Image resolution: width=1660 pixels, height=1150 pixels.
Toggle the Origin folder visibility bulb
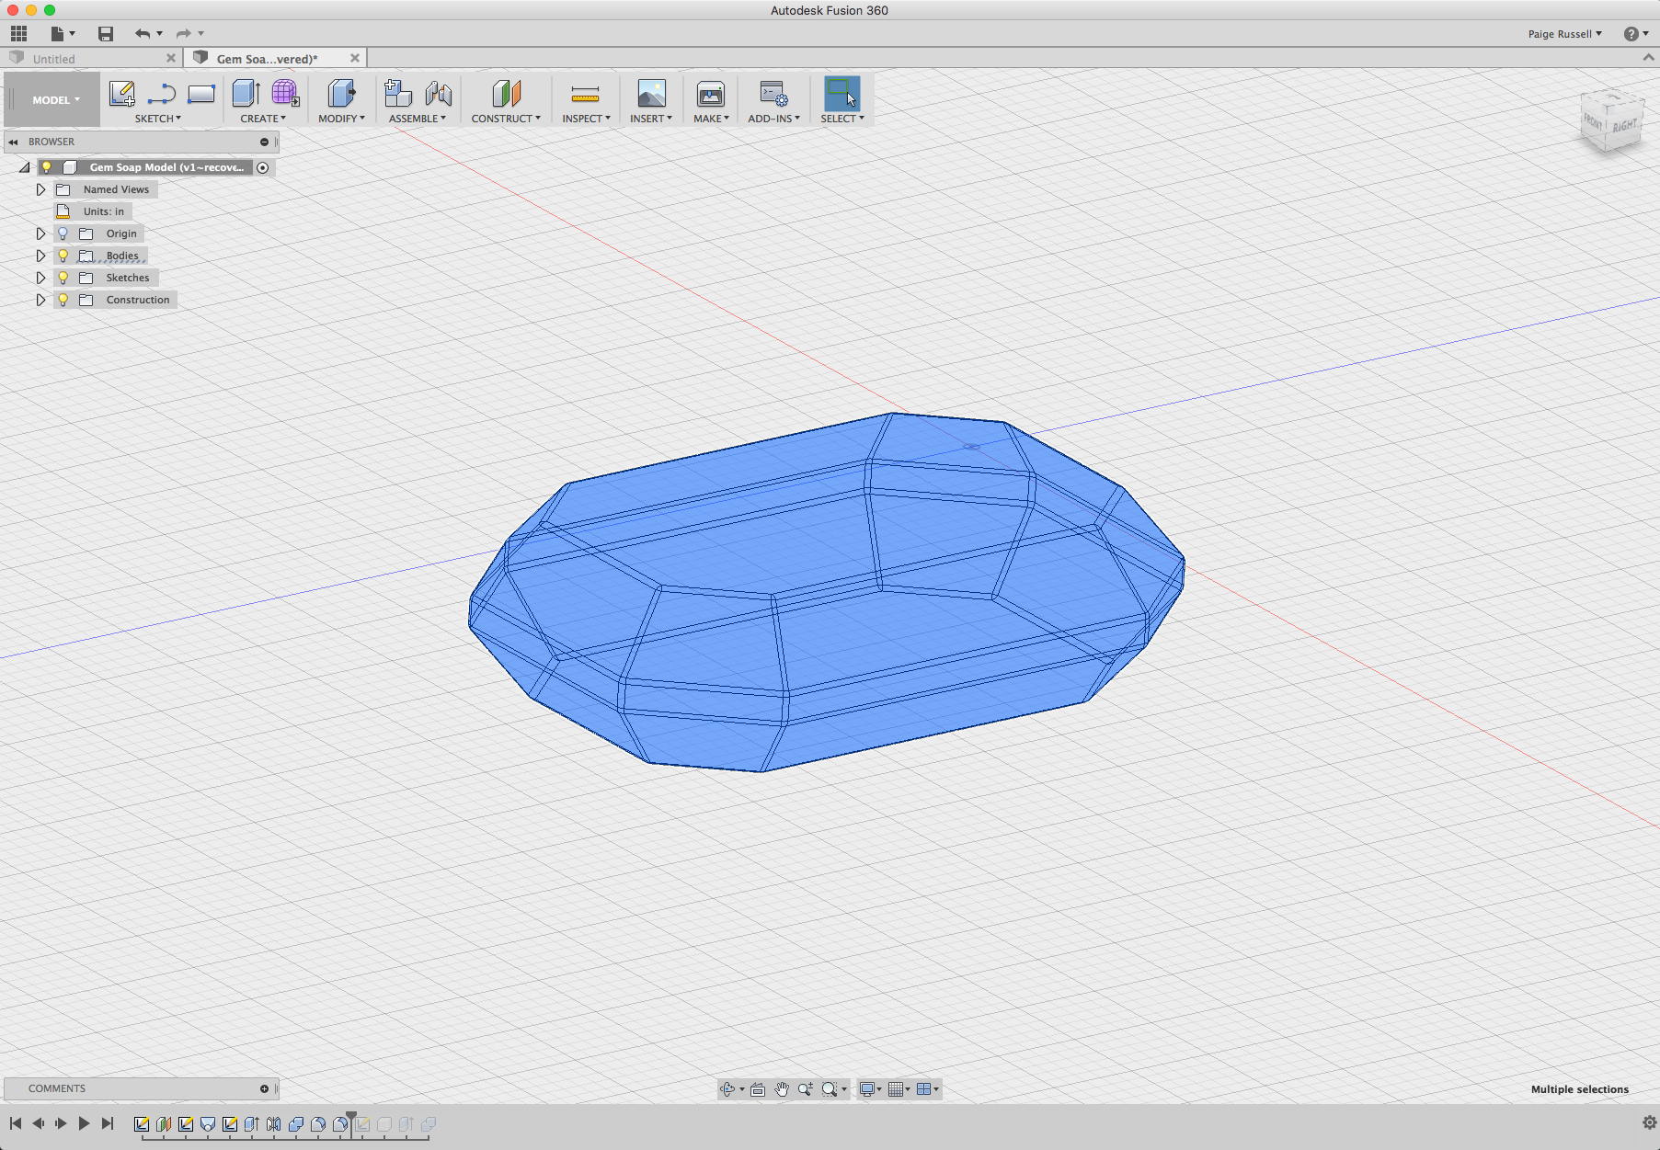[62, 233]
